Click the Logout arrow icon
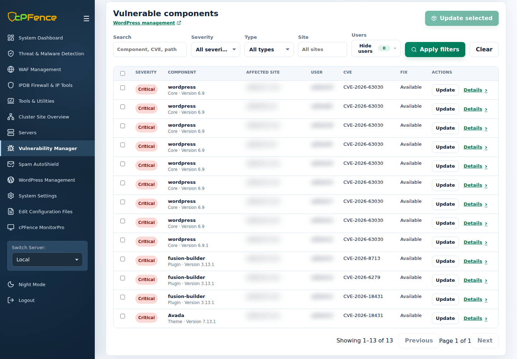This screenshot has width=517, height=359. tap(11, 300)
